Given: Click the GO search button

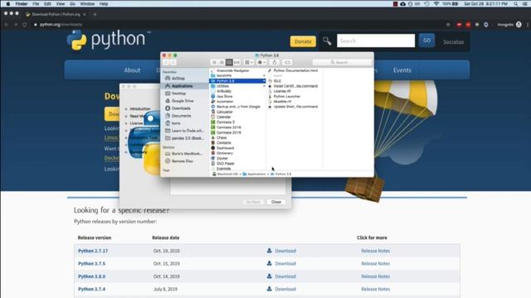Looking at the screenshot, I should click(x=426, y=41).
